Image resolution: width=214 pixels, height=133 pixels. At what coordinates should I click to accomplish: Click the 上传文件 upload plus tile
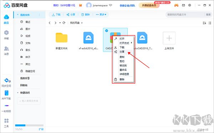pos(169,38)
